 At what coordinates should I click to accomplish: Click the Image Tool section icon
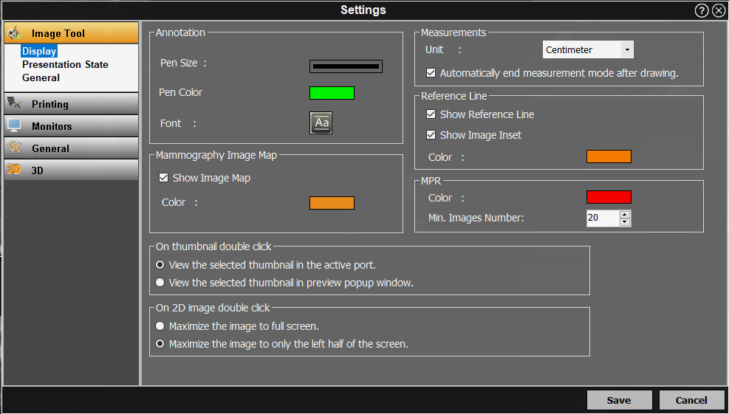point(15,33)
